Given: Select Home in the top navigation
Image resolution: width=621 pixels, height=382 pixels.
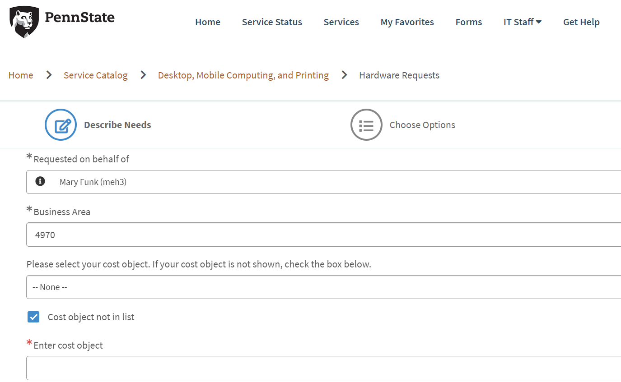Looking at the screenshot, I should (x=207, y=22).
